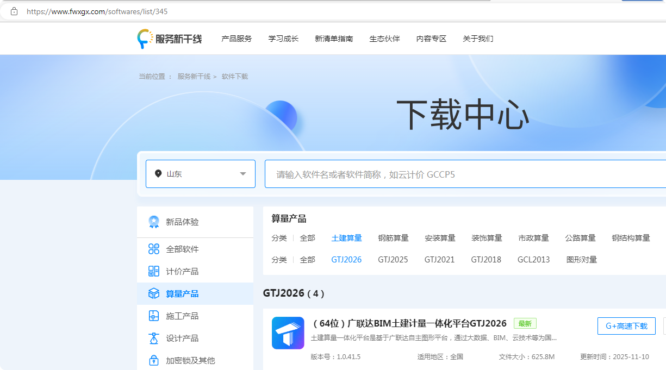Open the 关于我们 menu item
The width and height of the screenshot is (666, 370).
point(477,38)
